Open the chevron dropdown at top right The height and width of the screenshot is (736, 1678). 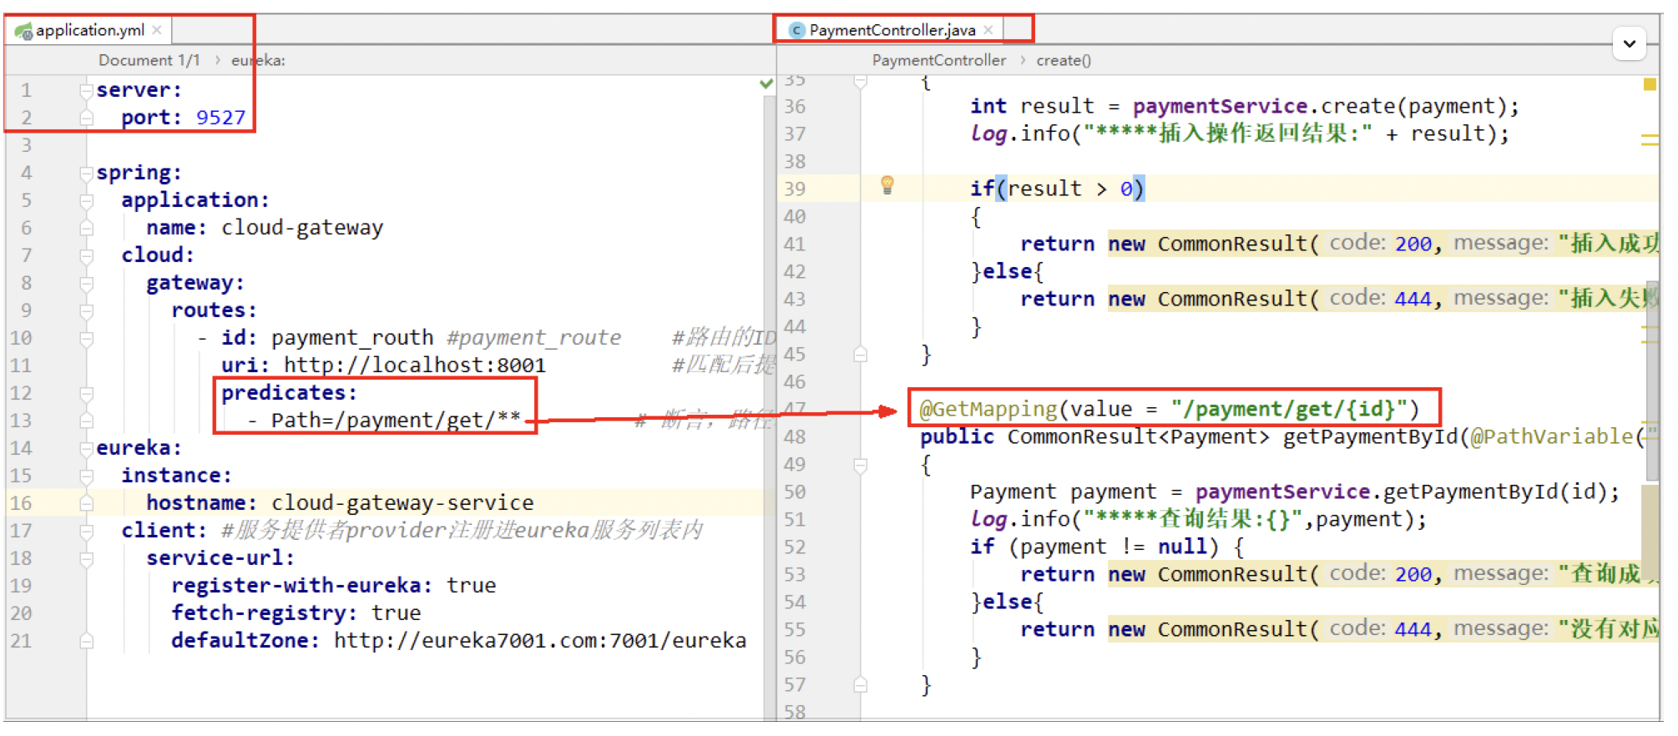(1629, 43)
